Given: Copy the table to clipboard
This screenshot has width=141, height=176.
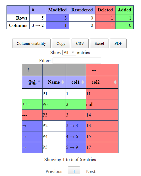Looking at the screenshot, I should click(x=61, y=43).
